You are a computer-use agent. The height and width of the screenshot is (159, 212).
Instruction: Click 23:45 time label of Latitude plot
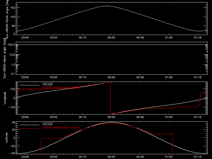pos(25,157)
